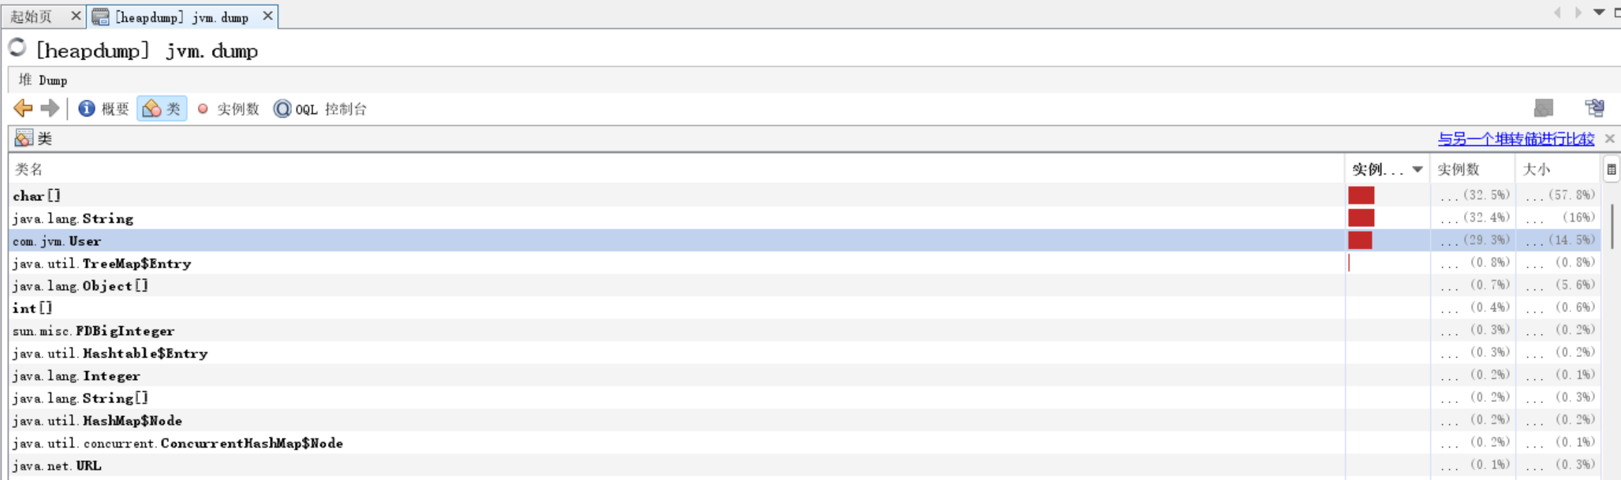Click the gray icon in the toolbar's right side
The image size is (1621, 480).
click(1544, 108)
